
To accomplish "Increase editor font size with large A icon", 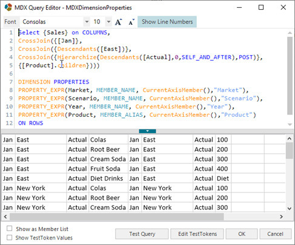I will (119, 22).
